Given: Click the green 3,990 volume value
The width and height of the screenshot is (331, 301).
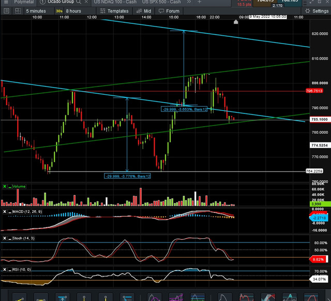Looking at the screenshot, I should (320, 204).
